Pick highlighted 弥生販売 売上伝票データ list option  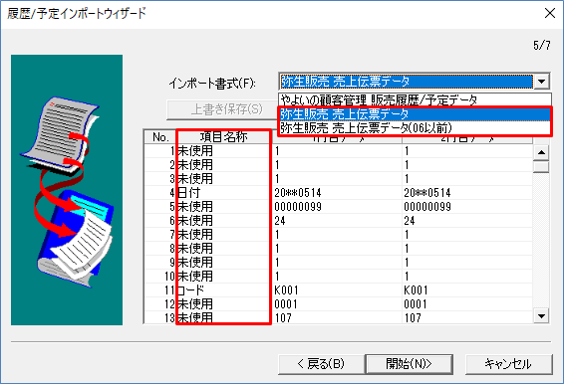[415, 114]
